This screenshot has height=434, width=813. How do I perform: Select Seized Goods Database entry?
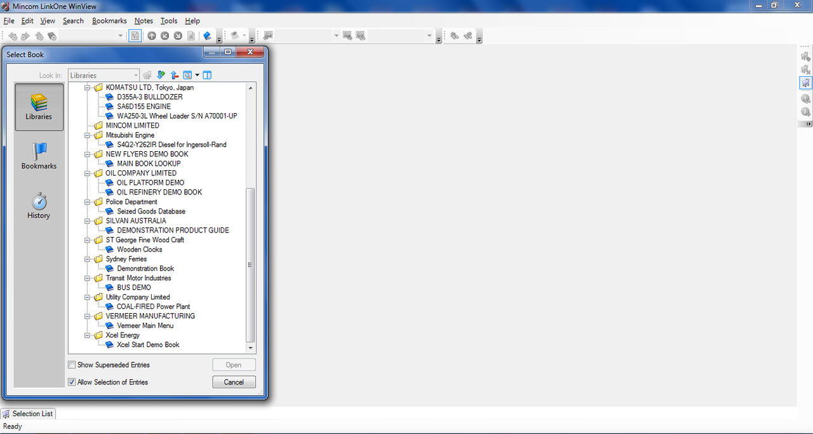[151, 211]
